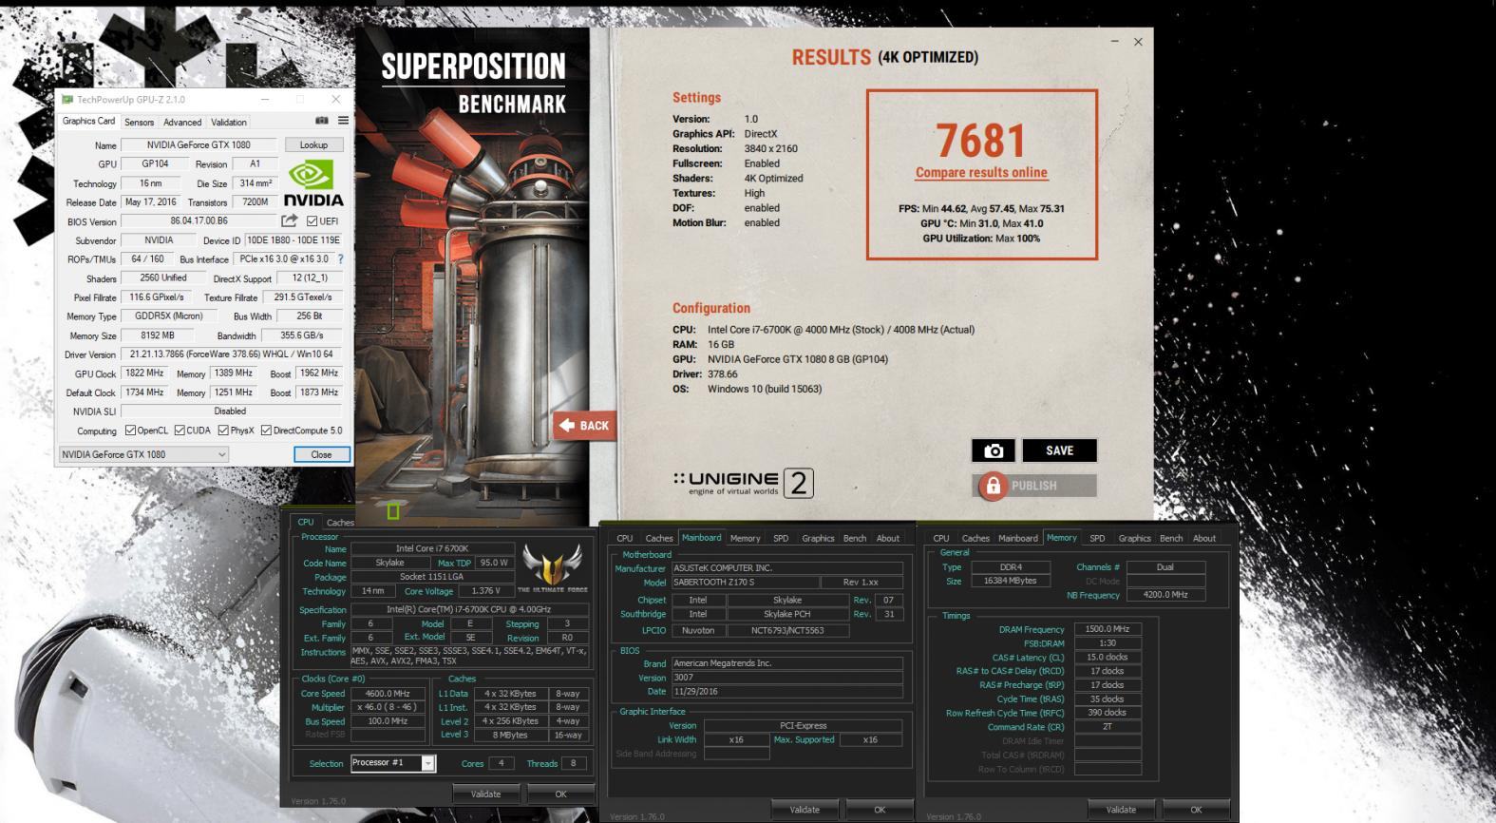Click the Superposition screenshot camera button
Image resolution: width=1496 pixels, height=823 pixels.
click(x=994, y=450)
